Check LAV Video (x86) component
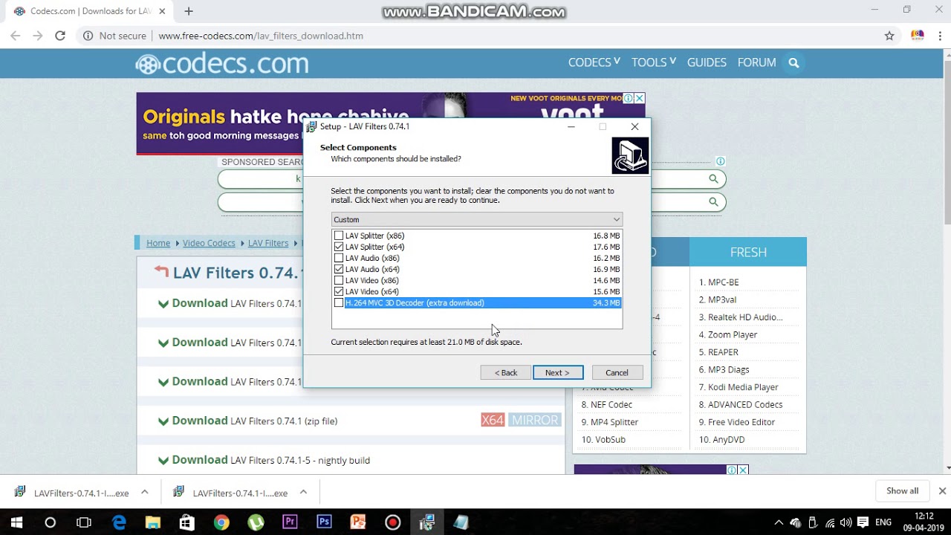This screenshot has width=951, height=535. tap(339, 280)
